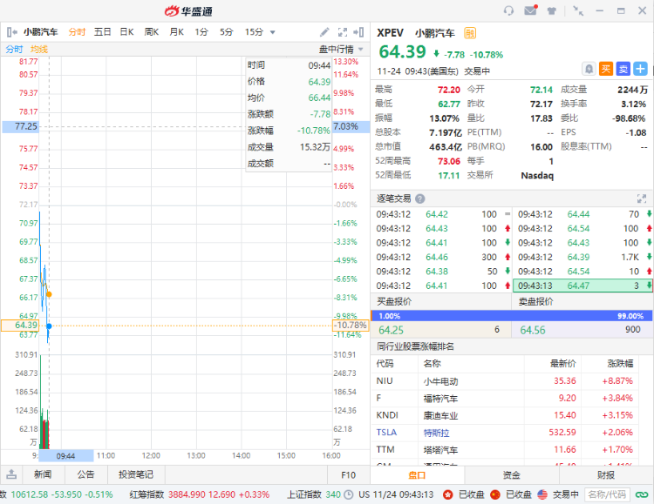
Task: Select the pencil drawing tool icon
Action: (x=325, y=32)
